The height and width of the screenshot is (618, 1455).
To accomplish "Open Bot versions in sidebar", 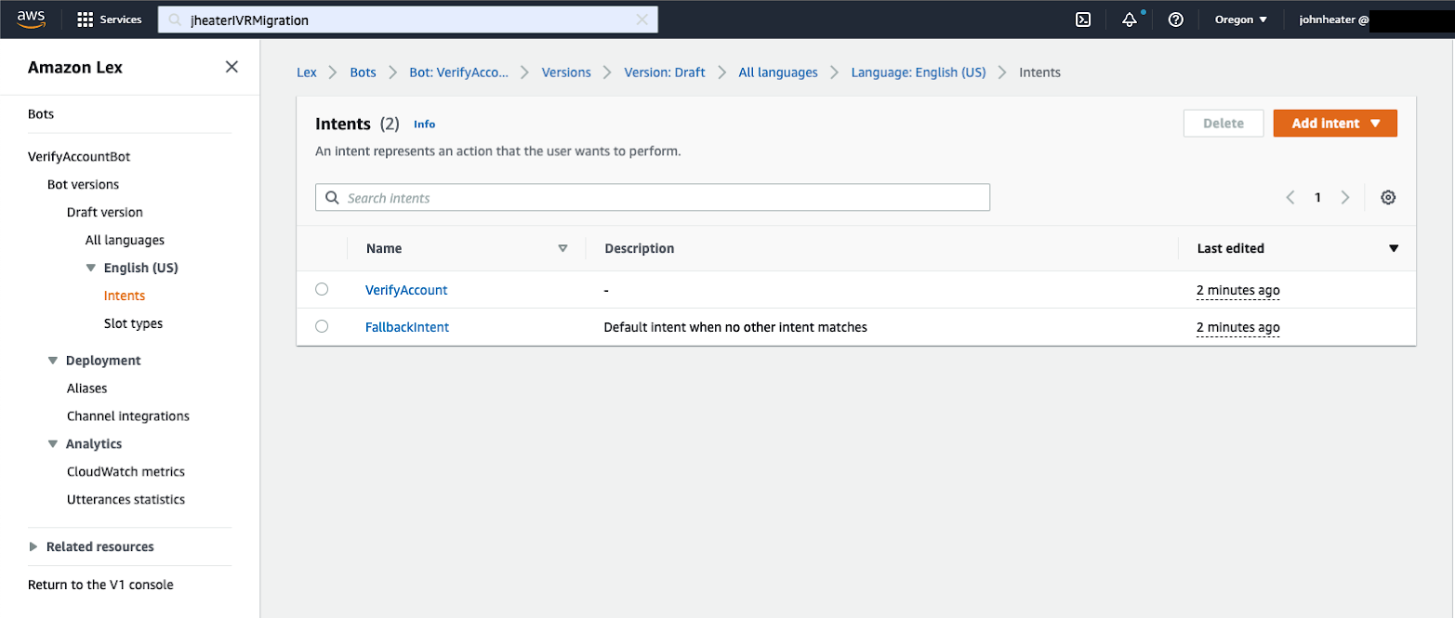I will [x=83, y=185].
